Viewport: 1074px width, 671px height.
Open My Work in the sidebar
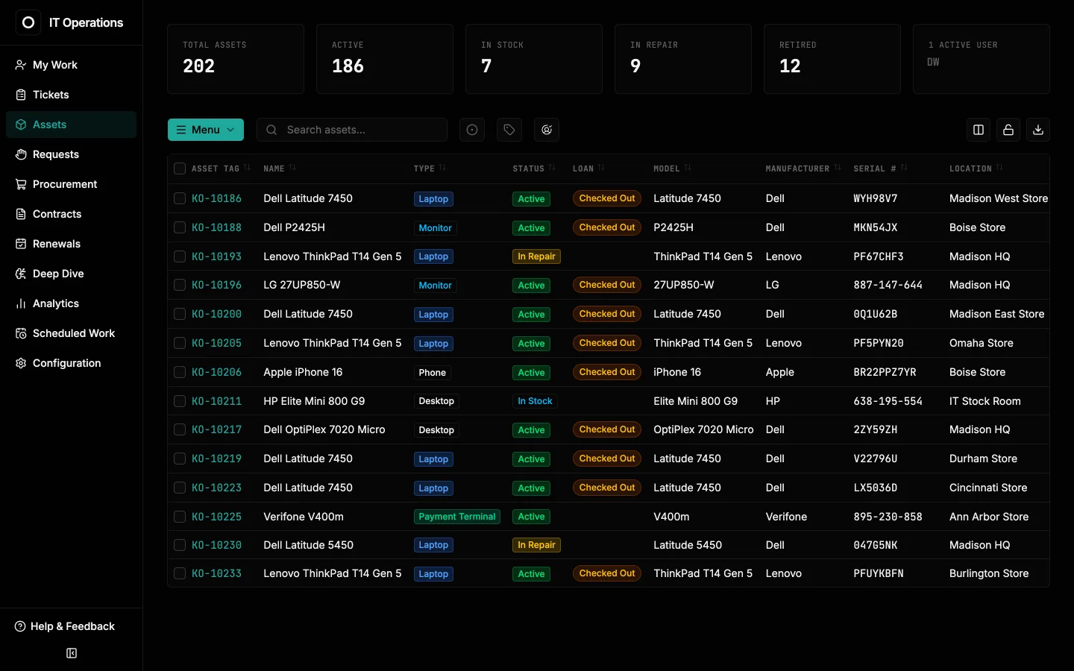click(x=71, y=65)
